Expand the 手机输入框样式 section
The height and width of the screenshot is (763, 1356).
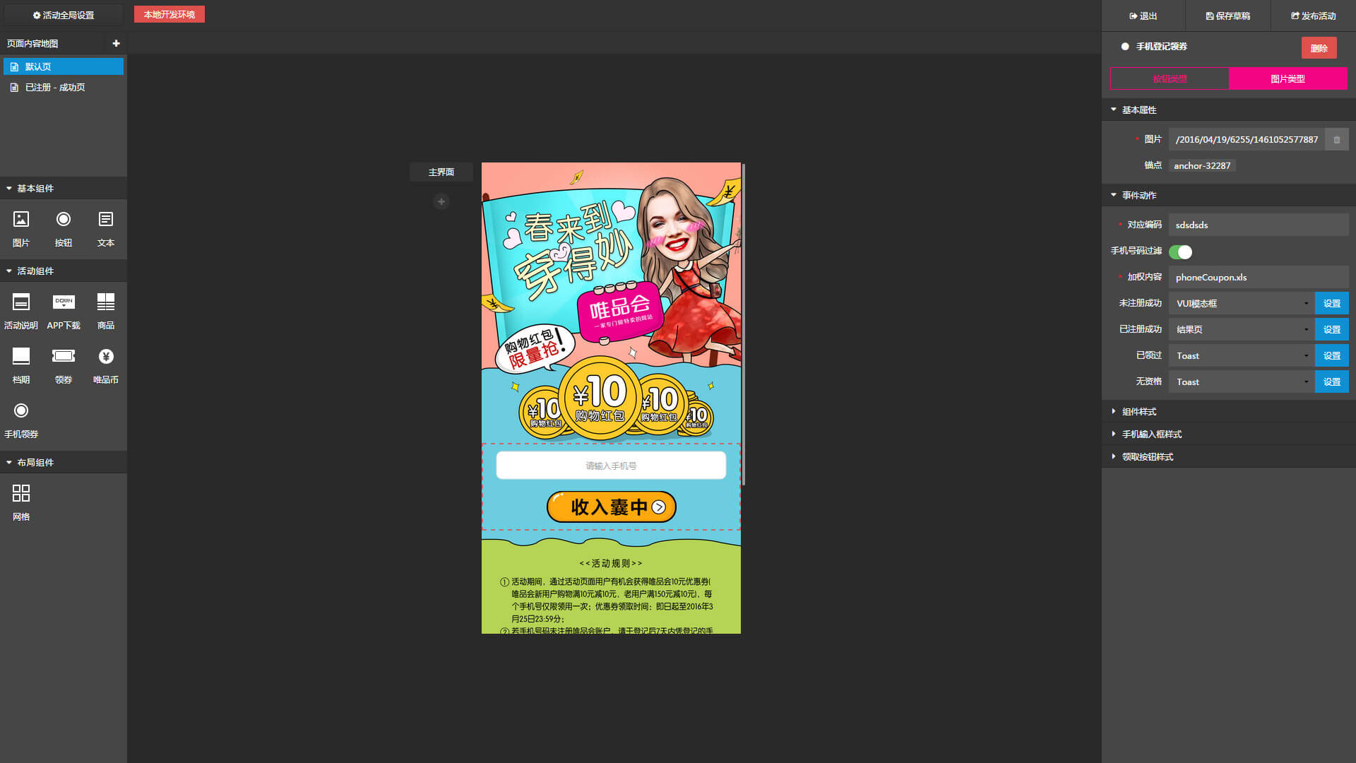(1229, 434)
